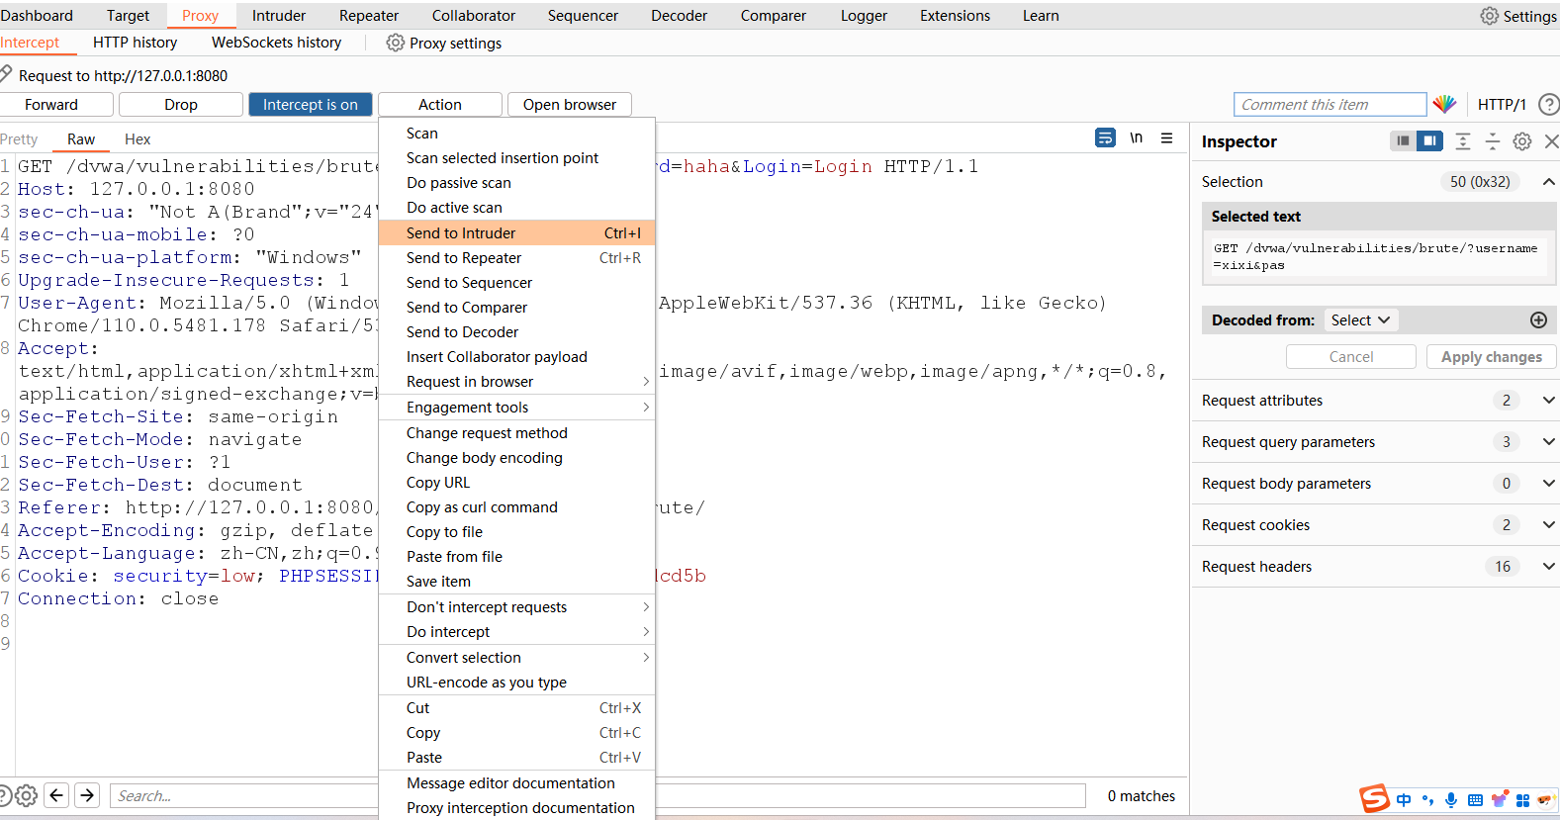Click the Sogou microphone voice input
Image resolution: width=1560 pixels, height=820 pixels.
click(1451, 800)
